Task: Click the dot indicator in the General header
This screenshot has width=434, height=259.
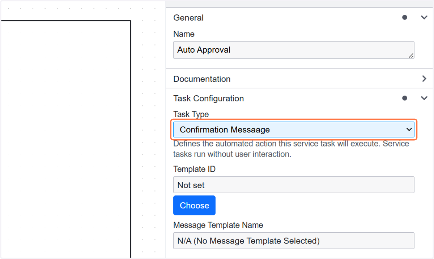Action: (x=405, y=17)
